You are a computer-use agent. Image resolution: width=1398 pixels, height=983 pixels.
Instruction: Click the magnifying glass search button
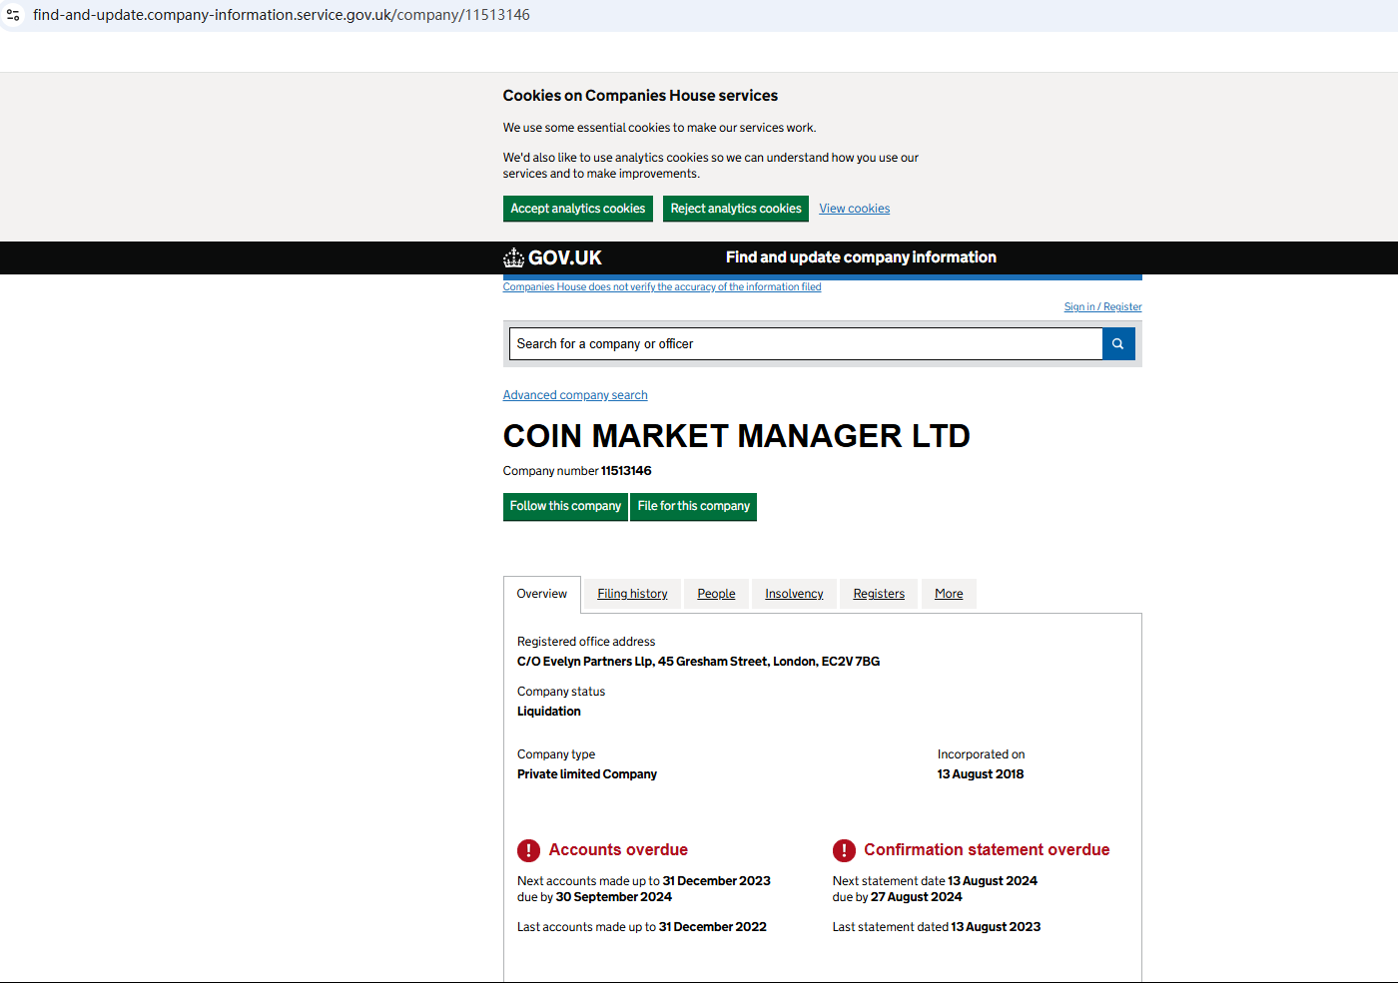[1117, 344]
